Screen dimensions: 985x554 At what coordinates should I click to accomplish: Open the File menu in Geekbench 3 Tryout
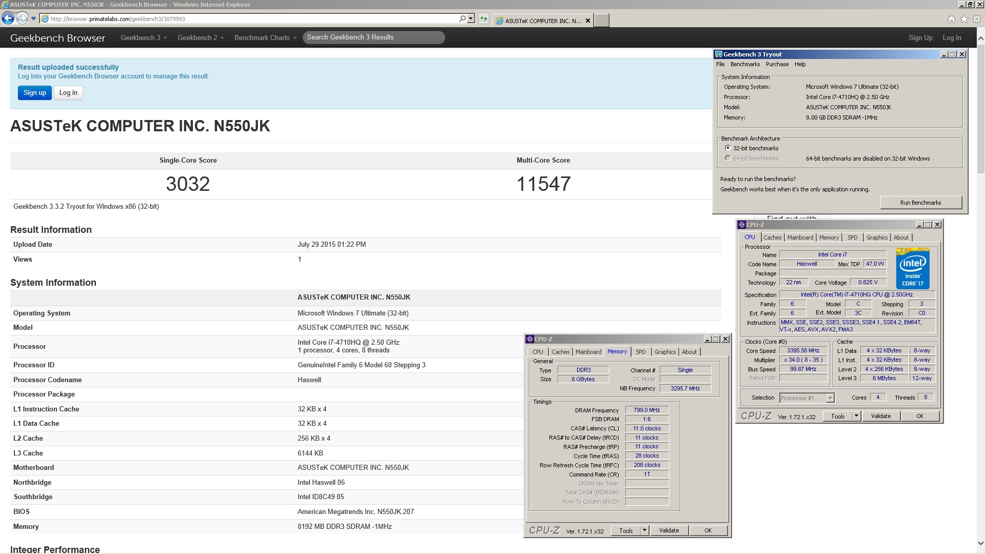[720, 64]
